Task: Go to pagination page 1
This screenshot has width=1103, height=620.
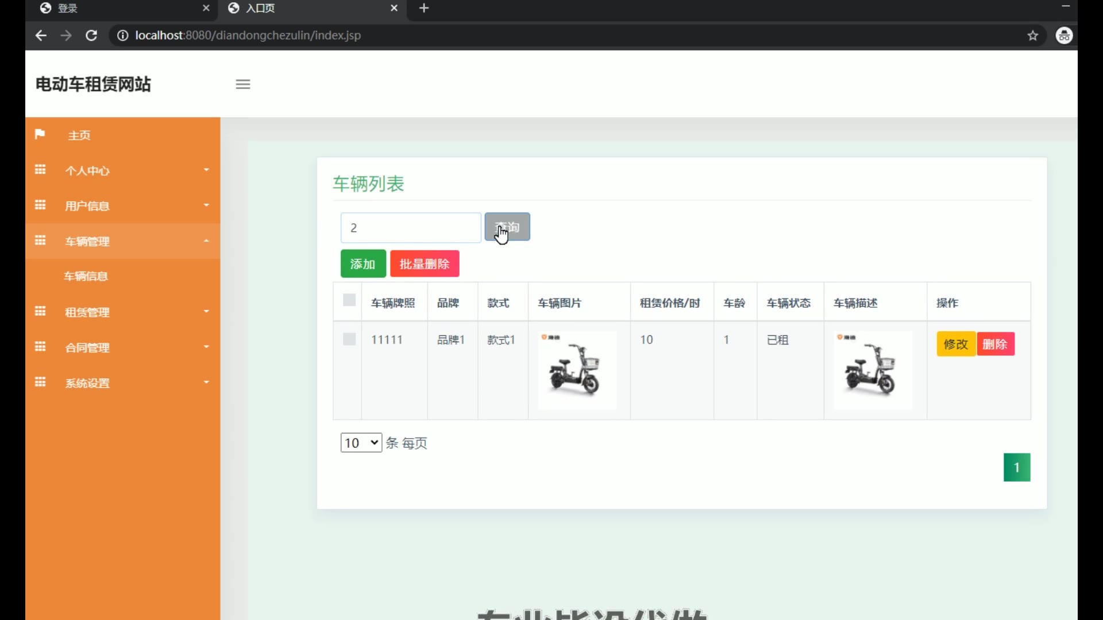Action: point(1017,467)
